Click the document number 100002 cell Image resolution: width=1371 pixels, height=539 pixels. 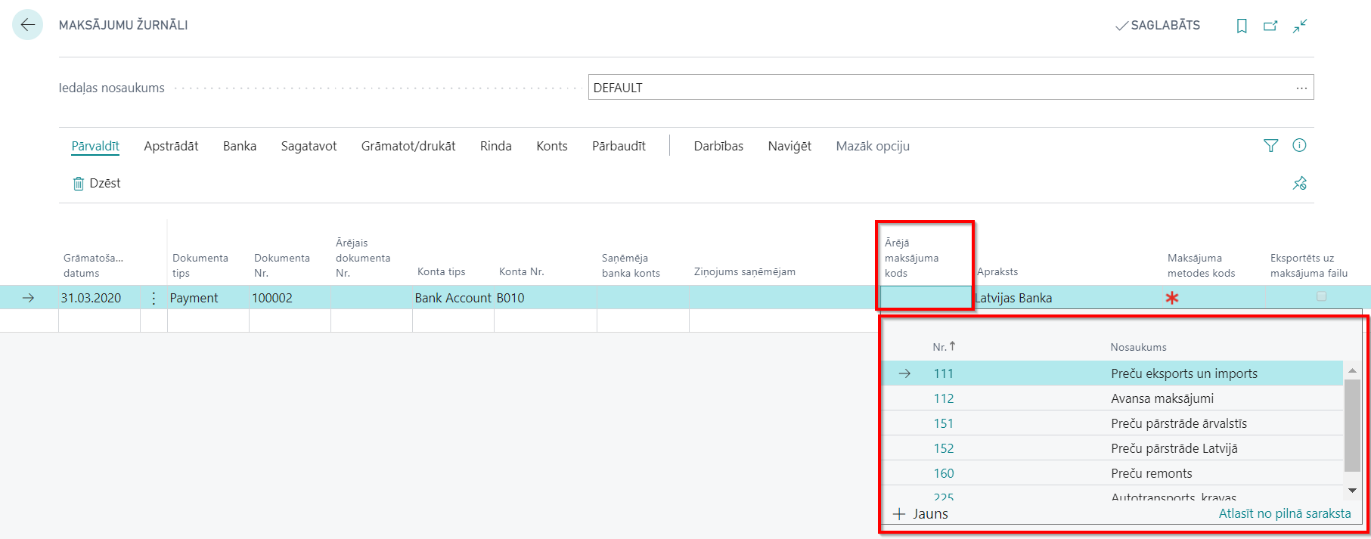click(x=290, y=298)
